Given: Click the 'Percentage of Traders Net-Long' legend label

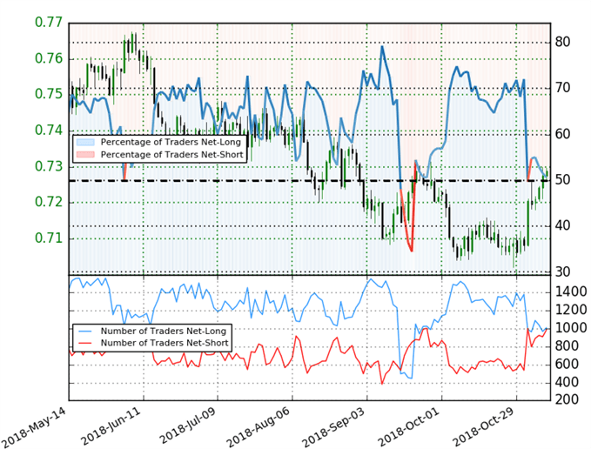Looking at the screenshot, I should click(x=171, y=142).
